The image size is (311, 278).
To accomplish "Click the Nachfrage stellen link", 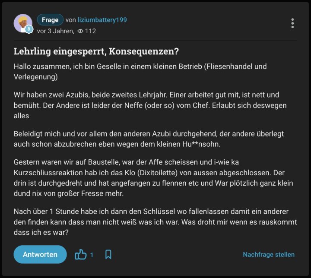I will pos(268,255).
